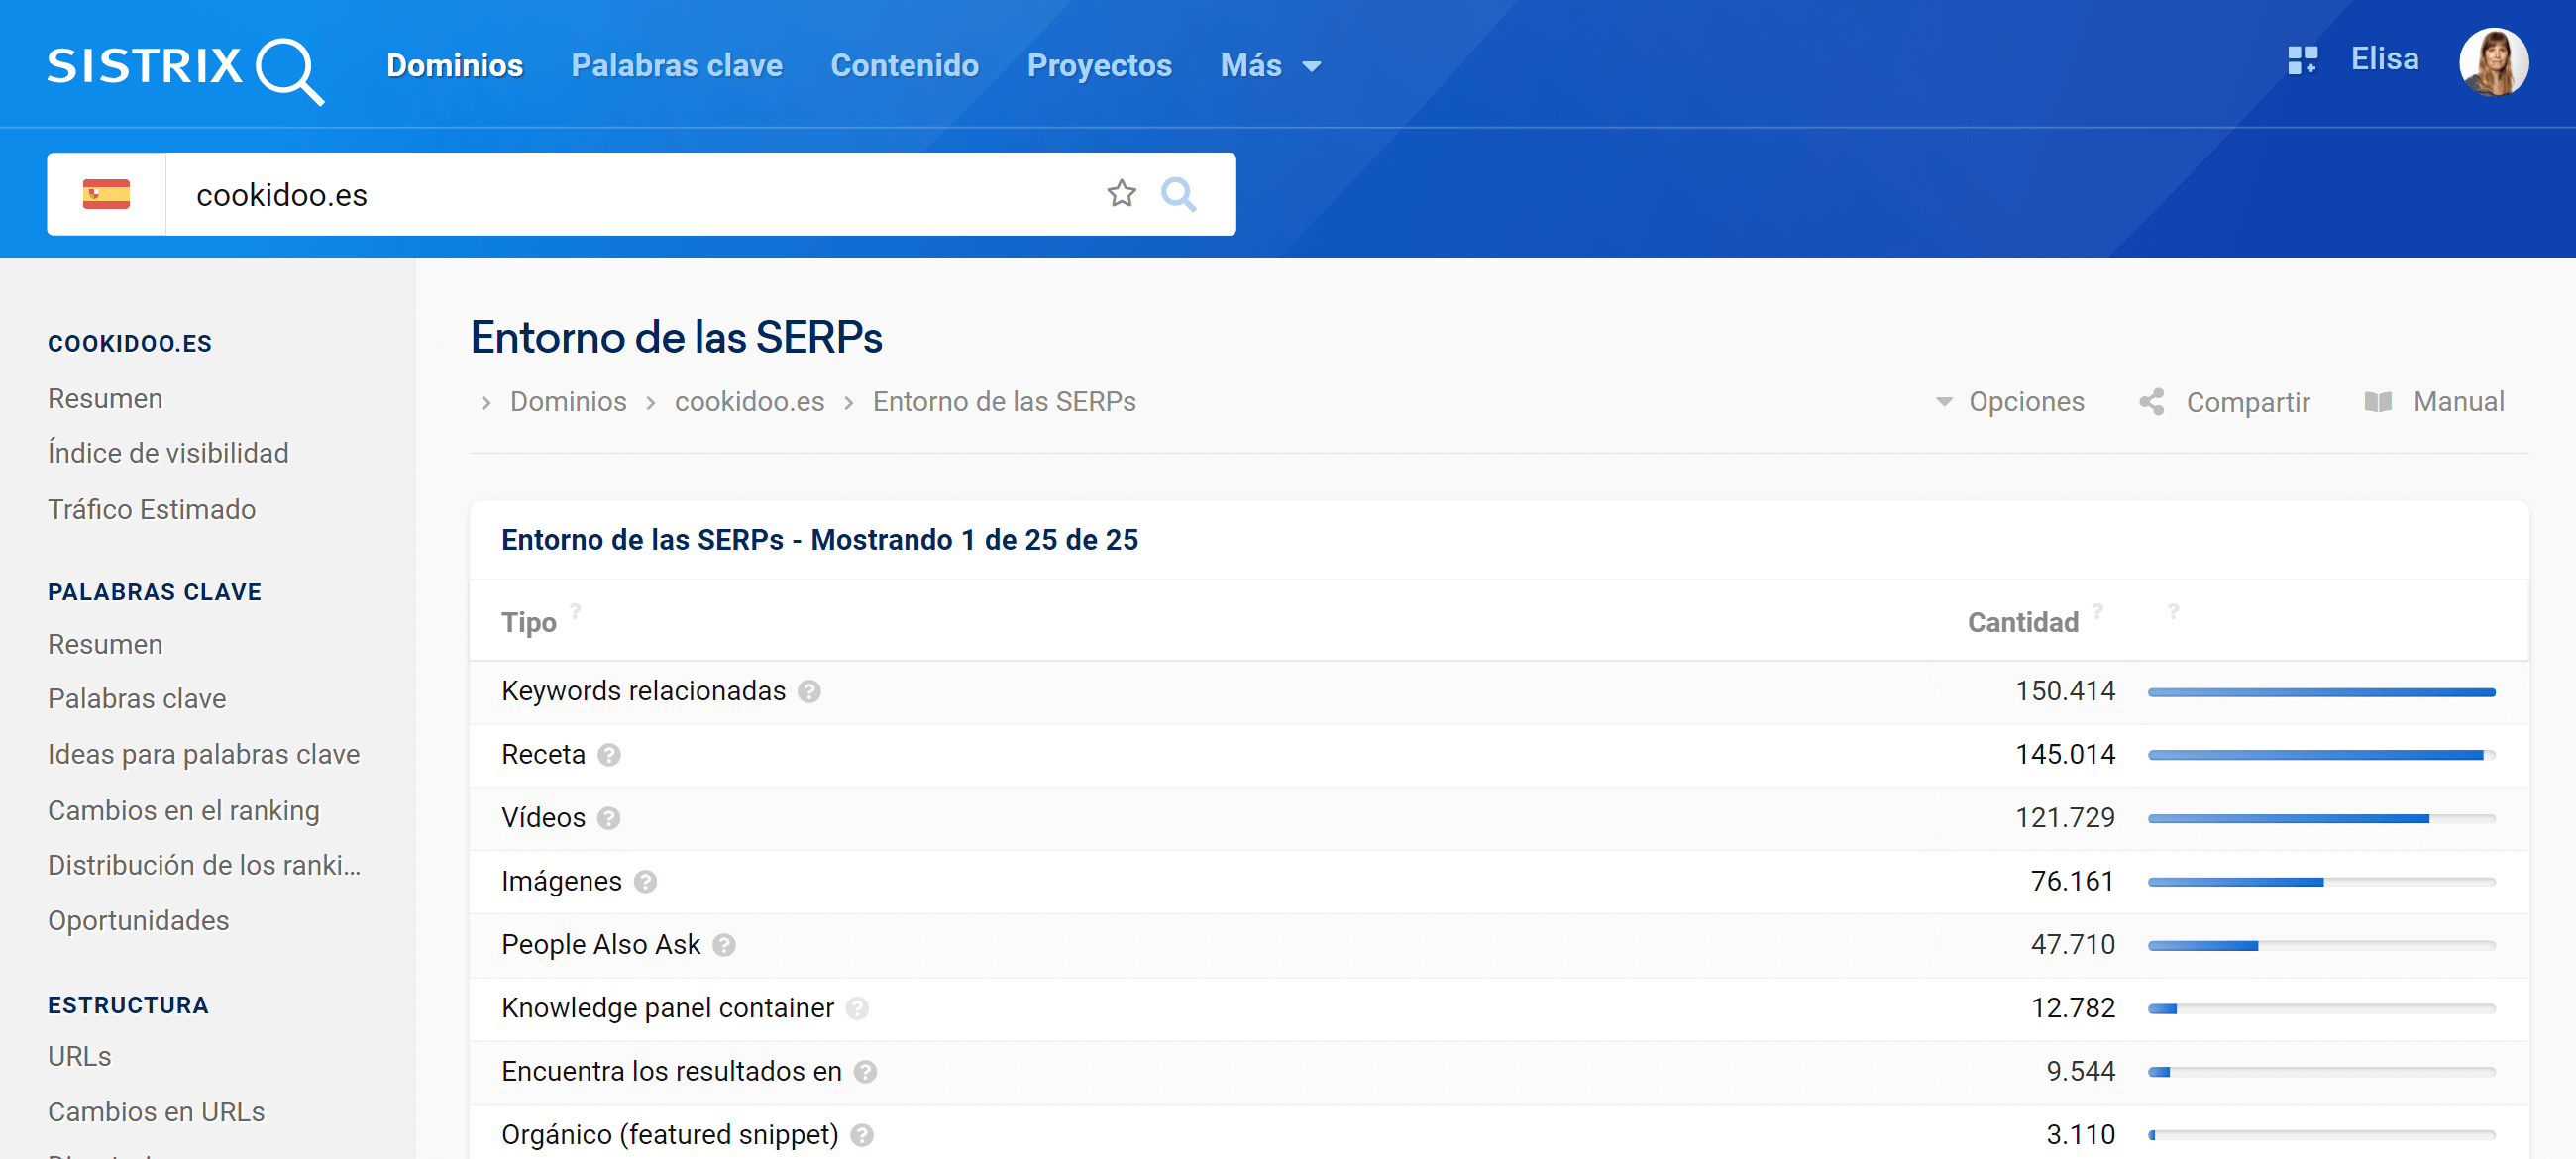Viewport: 2576px width, 1159px height.
Task: Expand the Más dropdown menu
Action: point(1270,66)
